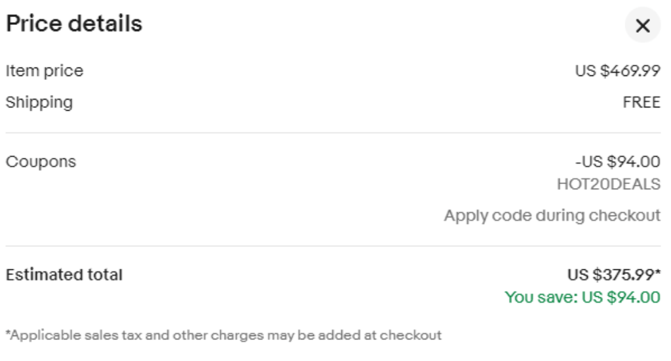Close the Price details dialog
671x361 pixels.
[642, 26]
